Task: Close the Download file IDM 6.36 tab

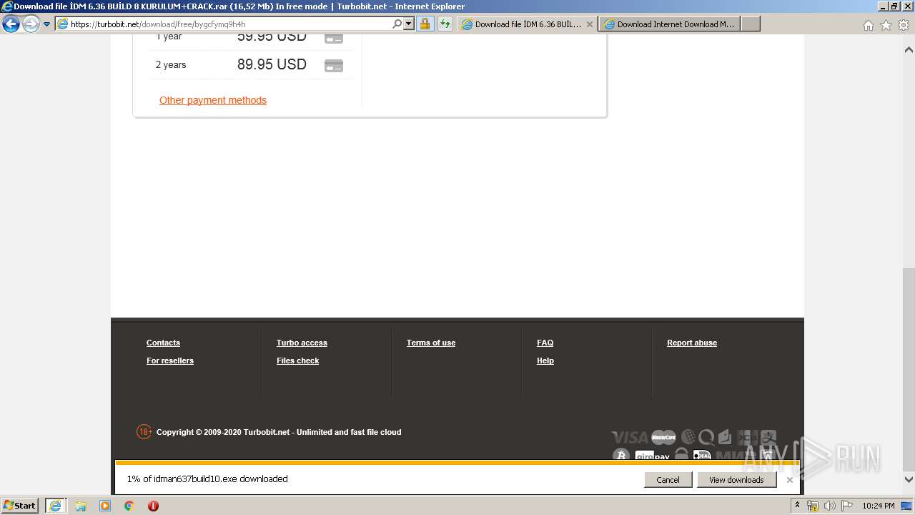Action: (x=590, y=24)
